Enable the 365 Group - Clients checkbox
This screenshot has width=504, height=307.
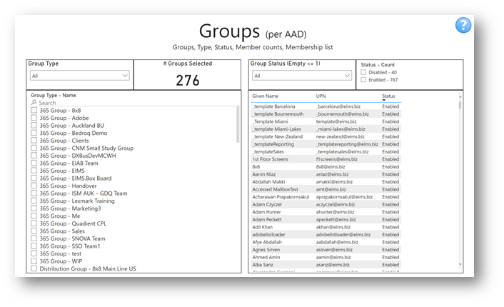(34, 141)
